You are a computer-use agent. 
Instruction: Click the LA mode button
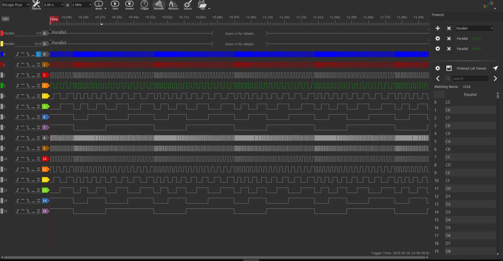pyautogui.click(x=5, y=18)
